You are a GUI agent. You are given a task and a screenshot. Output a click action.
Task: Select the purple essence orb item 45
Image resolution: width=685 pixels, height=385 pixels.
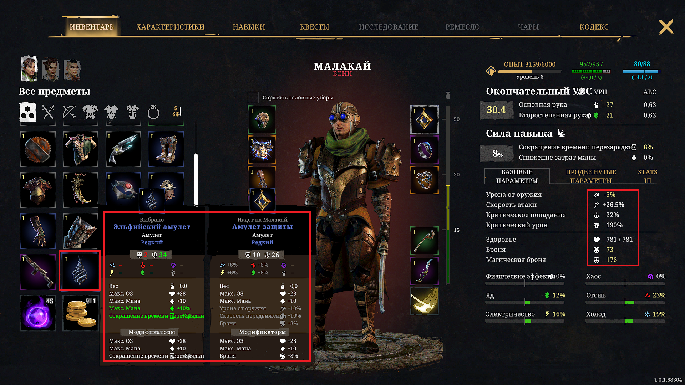coord(38,313)
